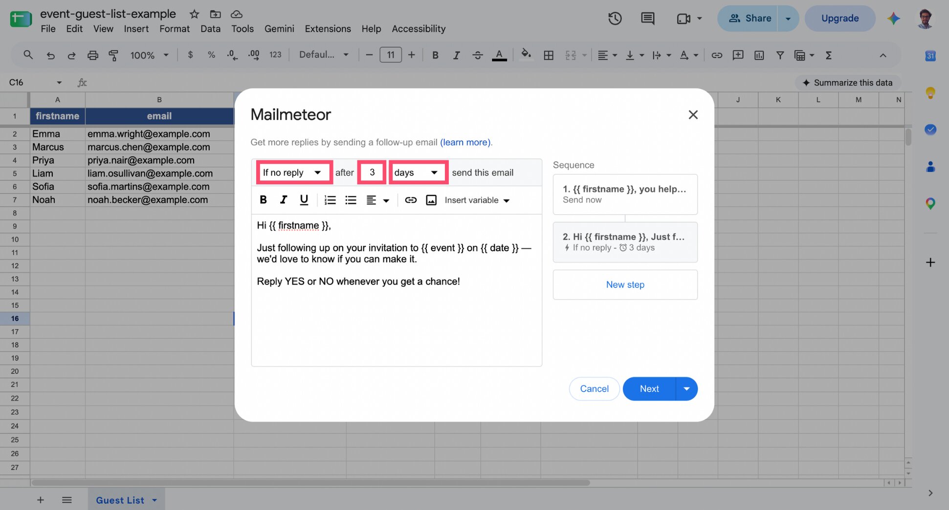The image size is (949, 510).
Task: Click the Next button
Action: tap(649, 389)
